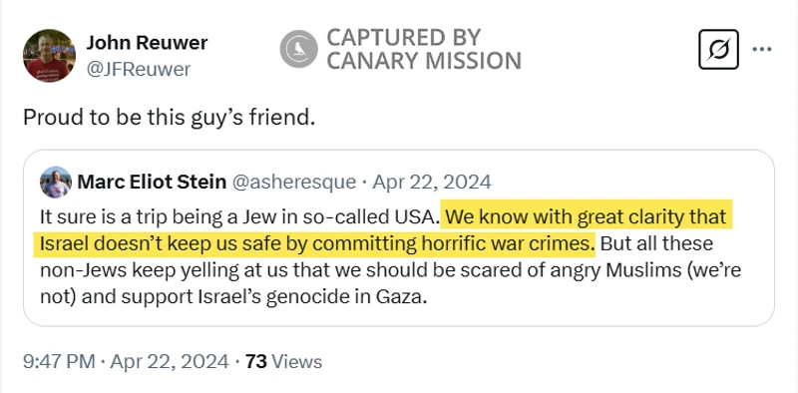
Task: Visit the @JFReuwer handle
Action: [x=139, y=69]
